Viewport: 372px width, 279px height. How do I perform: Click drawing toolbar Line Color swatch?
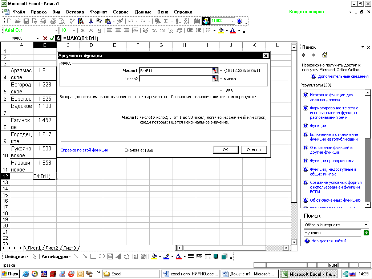166,256
